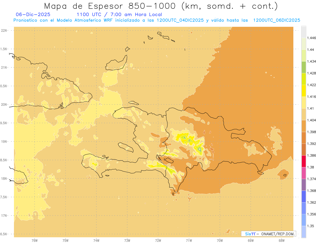This screenshot has width=316, height=244.
Task: Click the '68W' longitude label
Action: [282, 240]
